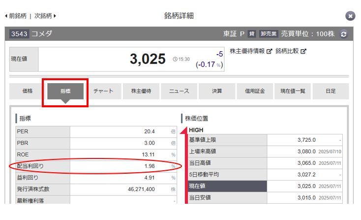
Task: Switch to the 株主優待 tab
Action: (x=141, y=91)
